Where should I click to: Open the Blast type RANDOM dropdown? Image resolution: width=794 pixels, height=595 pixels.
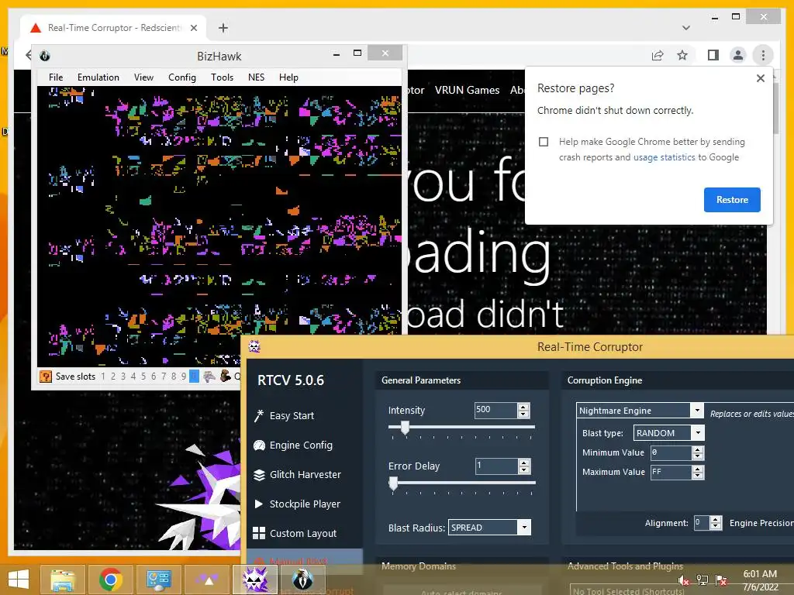[699, 432]
